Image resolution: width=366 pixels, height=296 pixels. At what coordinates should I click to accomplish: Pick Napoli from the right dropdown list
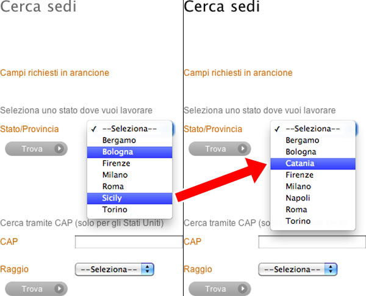[311, 198]
